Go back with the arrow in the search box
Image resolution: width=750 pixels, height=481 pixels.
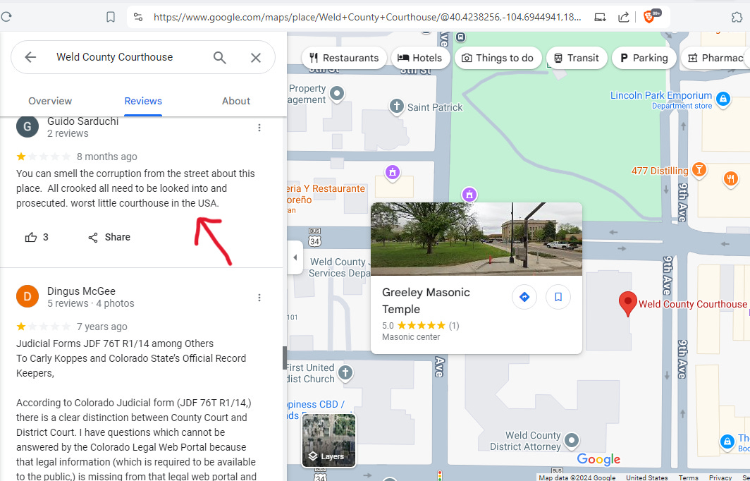pos(30,57)
